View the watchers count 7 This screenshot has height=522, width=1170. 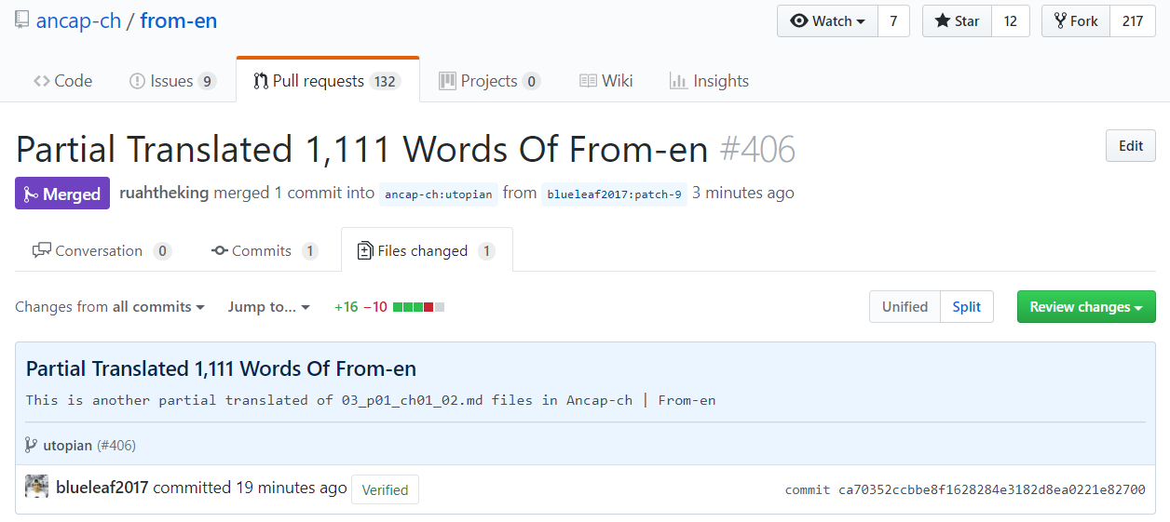[x=893, y=21]
